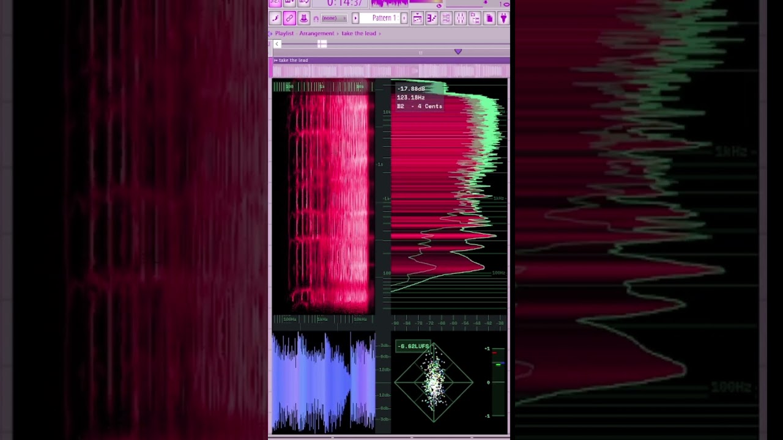
Task: Click the back arrow on playlist scrollbar
Action: (277, 44)
